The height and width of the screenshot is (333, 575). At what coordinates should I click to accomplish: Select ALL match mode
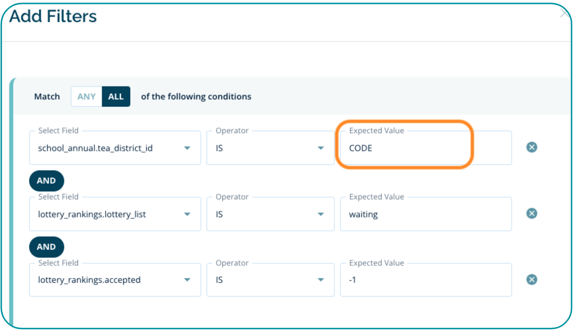(x=116, y=97)
